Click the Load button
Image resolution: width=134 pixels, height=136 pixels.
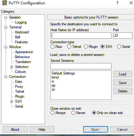pos(123,74)
